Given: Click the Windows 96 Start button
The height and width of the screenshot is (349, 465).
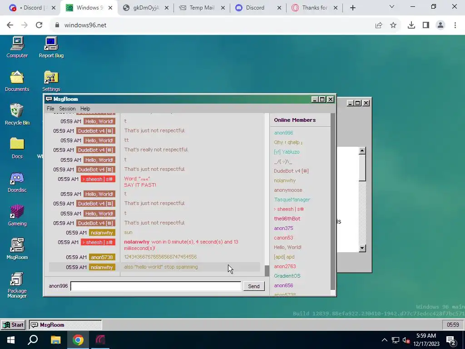Looking at the screenshot, I should (13, 324).
